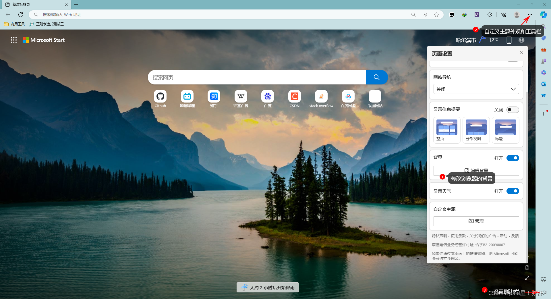Open the Github quick link tile

tap(160, 99)
